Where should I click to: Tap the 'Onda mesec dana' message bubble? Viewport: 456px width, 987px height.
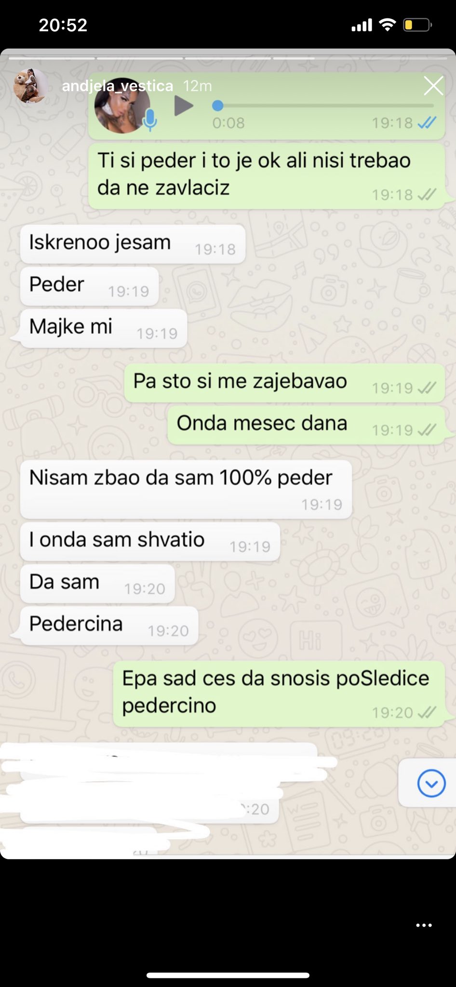(306, 425)
